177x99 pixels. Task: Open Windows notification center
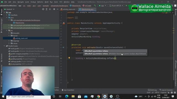[x=173, y=97]
